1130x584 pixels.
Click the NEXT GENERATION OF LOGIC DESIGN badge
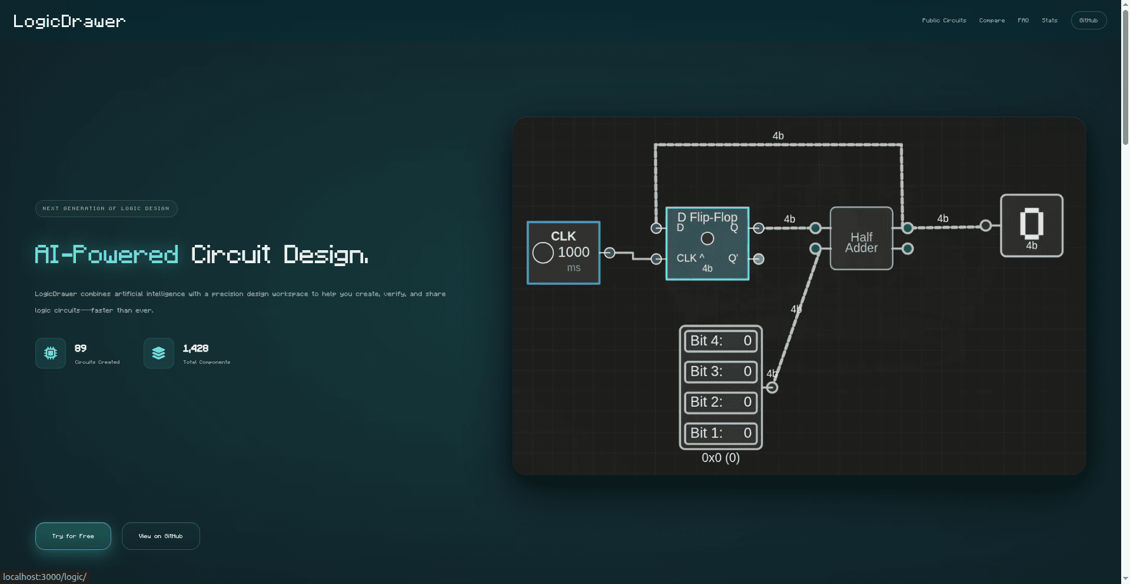pyautogui.click(x=106, y=208)
